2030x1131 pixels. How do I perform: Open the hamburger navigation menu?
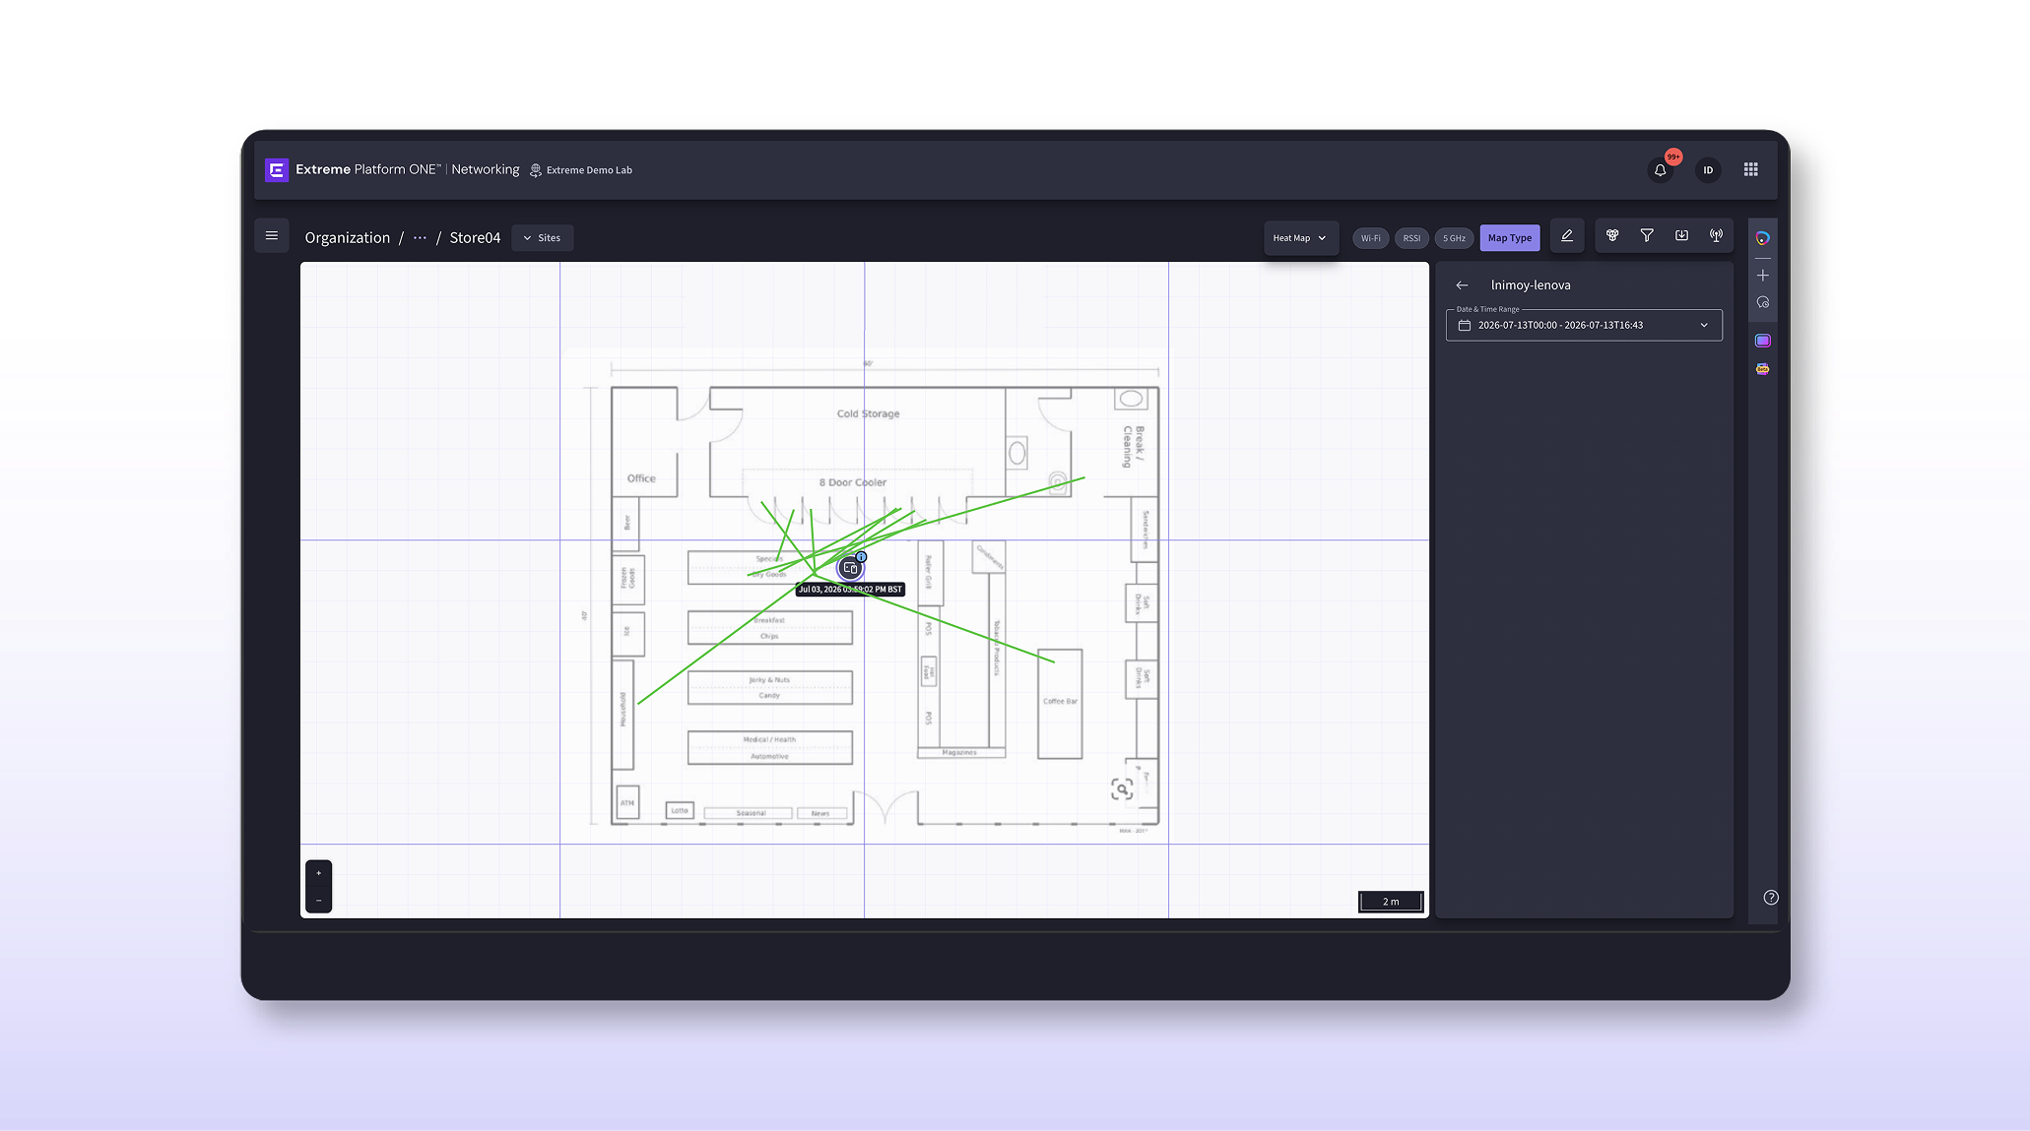click(x=272, y=236)
